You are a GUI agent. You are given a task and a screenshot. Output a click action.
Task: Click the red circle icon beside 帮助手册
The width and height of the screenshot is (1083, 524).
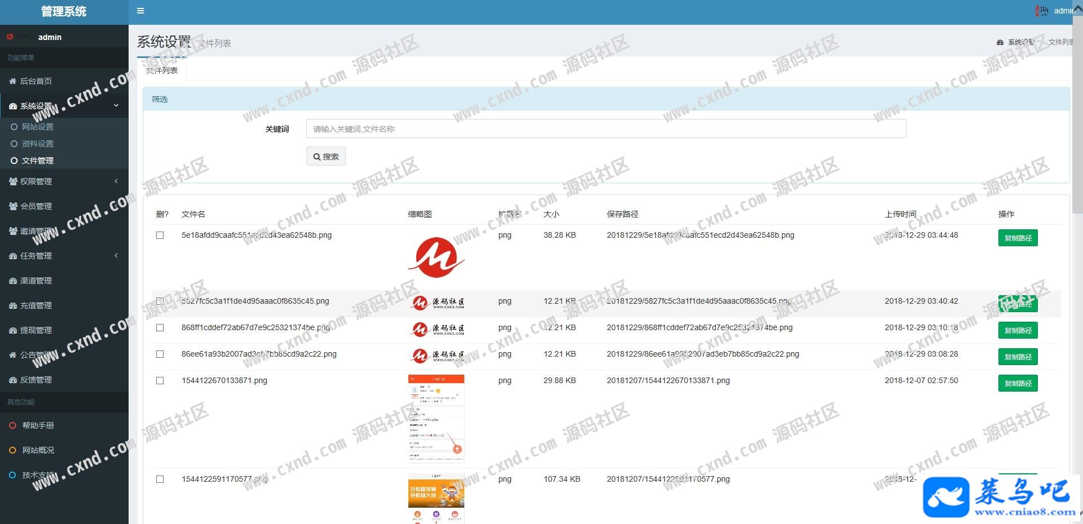click(x=12, y=425)
